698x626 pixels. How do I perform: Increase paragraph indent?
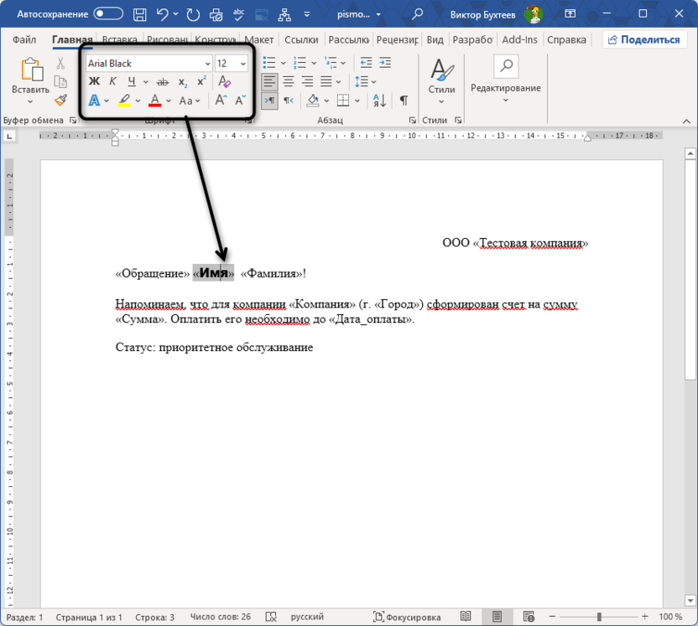coord(385,63)
